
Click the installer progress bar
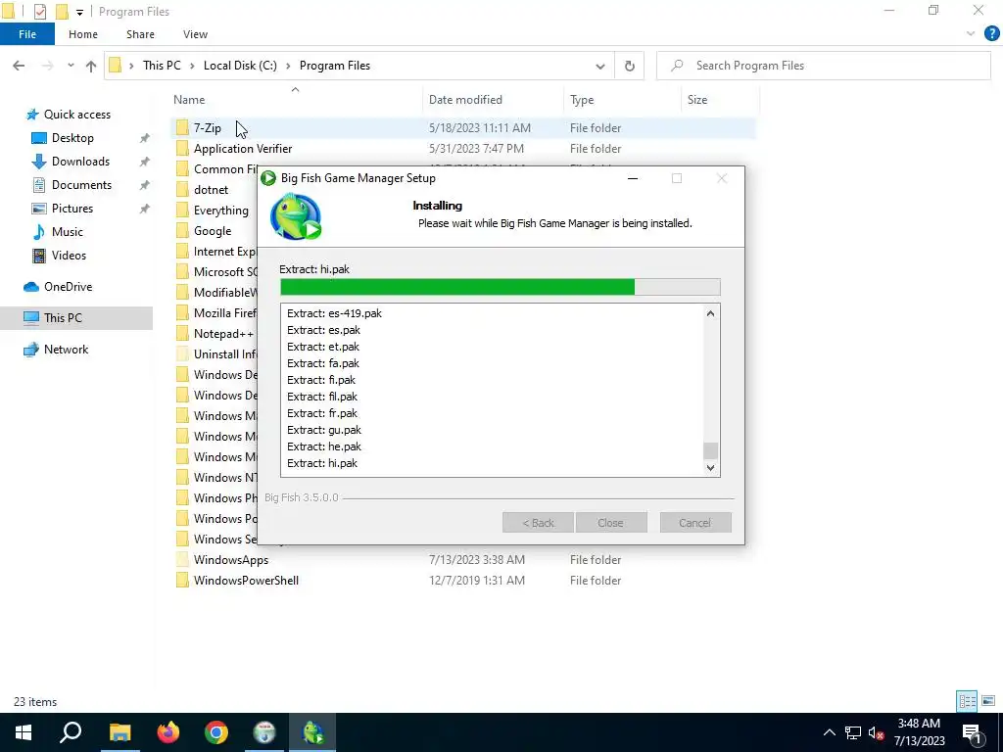pos(501,287)
